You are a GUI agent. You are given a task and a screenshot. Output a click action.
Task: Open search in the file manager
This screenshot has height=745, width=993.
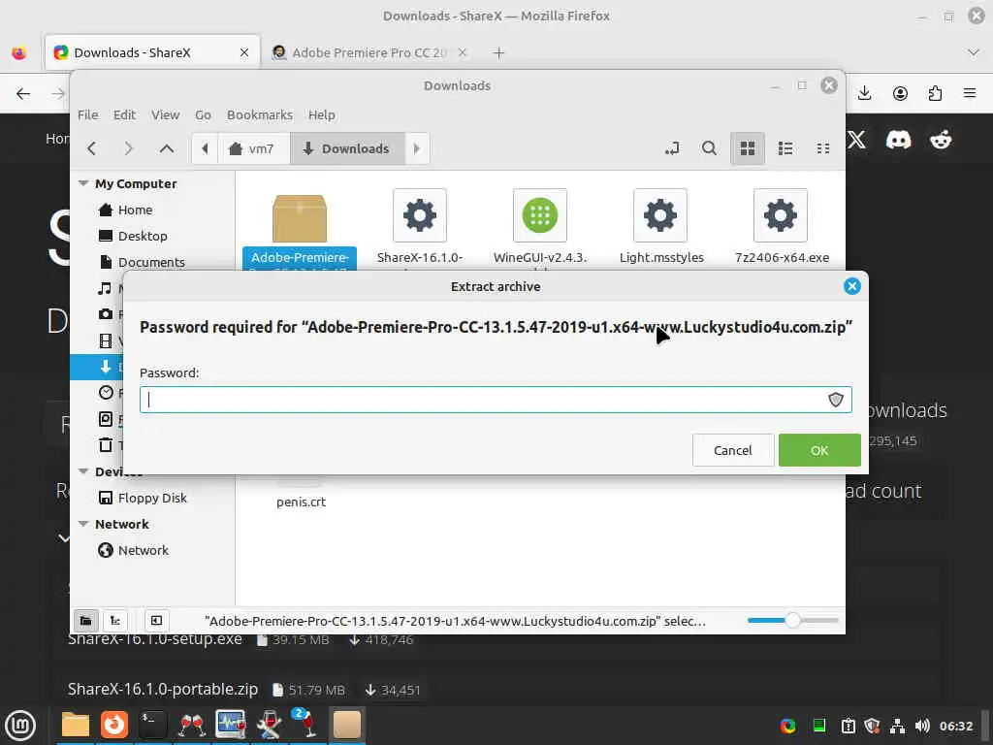tap(709, 148)
